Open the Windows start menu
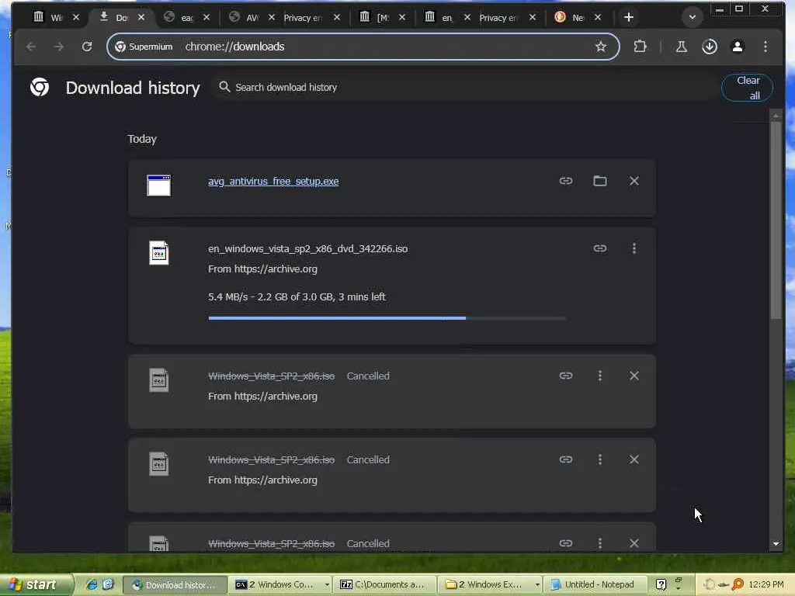The width and height of the screenshot is (795, 596). point(36,584)
